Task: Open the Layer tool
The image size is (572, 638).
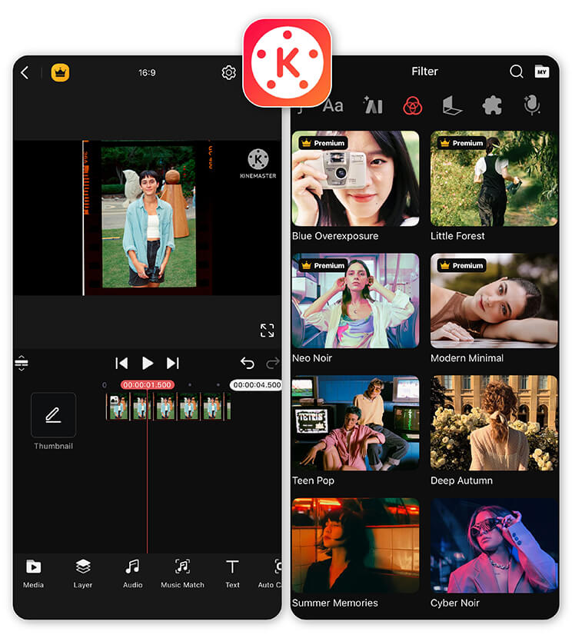Action: pos(82,573)
